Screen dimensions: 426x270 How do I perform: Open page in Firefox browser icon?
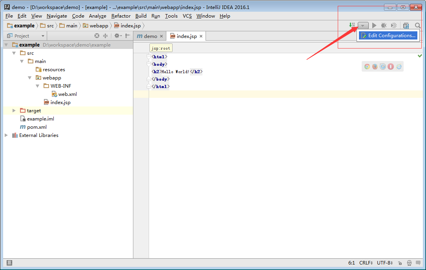coord(375,67)
